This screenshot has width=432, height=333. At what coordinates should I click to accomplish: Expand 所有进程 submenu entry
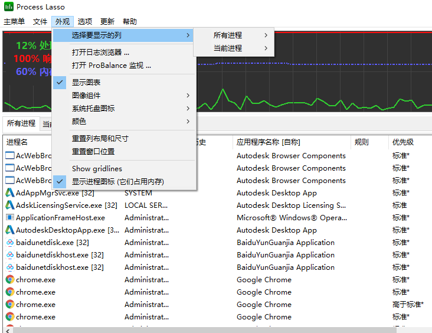click(x=234, y=35)
